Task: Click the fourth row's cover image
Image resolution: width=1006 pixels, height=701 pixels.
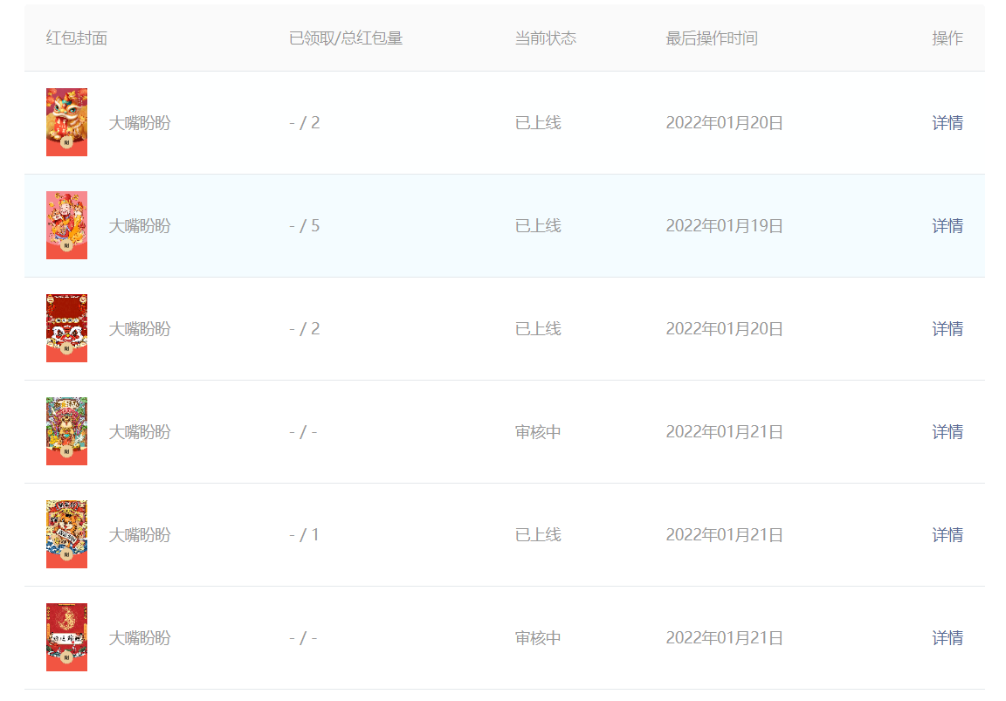Action: click(66, 431)
